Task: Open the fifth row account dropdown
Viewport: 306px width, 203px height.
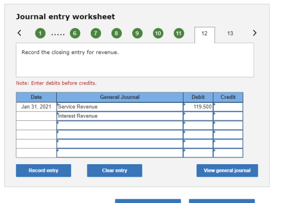Action: click(120, 143)
